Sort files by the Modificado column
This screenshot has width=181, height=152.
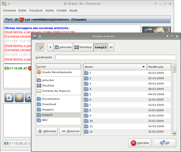pyautogui.click(x=159, y=67)
